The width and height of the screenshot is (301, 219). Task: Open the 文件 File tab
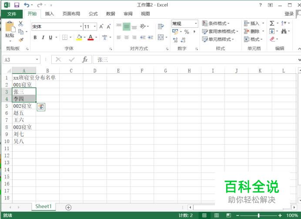coord(12,14)
